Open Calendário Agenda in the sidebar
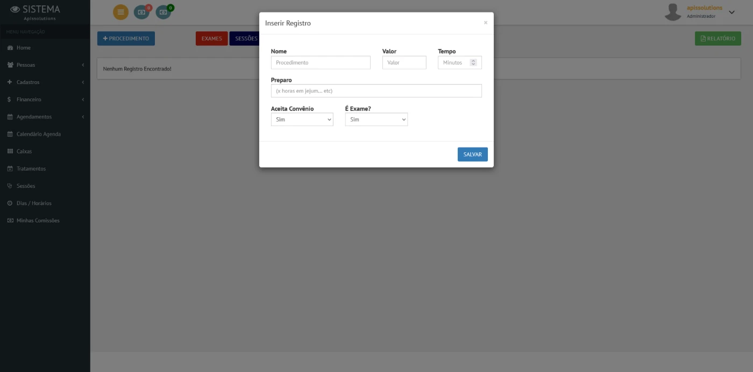 (38, 134)
